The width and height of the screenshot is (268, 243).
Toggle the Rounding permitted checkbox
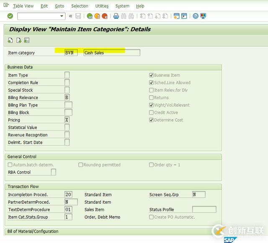[80, 165]
